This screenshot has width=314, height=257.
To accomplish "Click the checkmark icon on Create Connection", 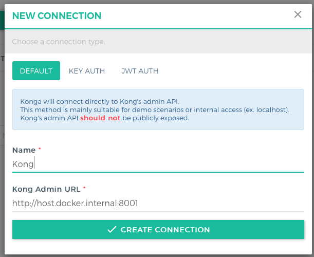I will (x=112, y=230).
